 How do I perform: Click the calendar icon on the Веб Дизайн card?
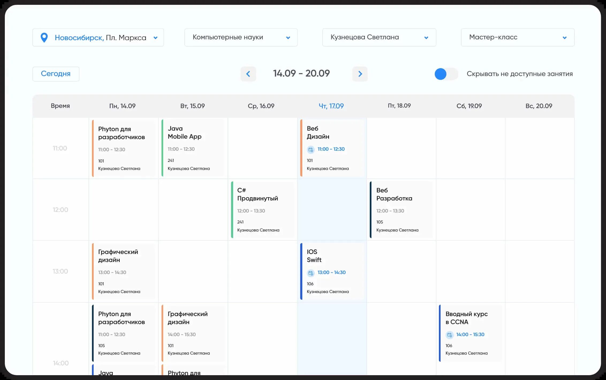tap(310, 150)
